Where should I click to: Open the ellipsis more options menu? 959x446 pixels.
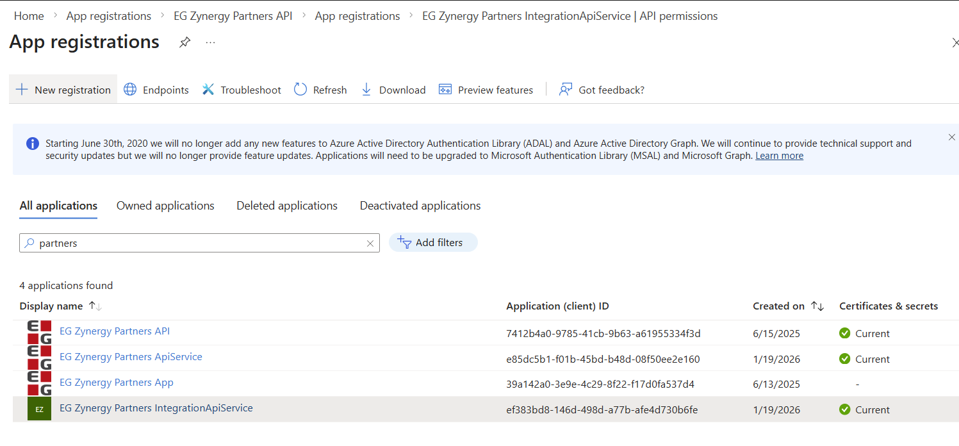pos(210,42)
